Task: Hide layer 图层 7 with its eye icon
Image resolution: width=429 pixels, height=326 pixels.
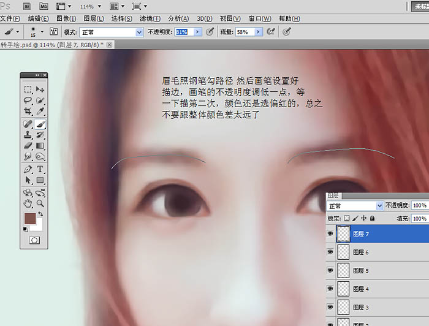Action: 332,233
